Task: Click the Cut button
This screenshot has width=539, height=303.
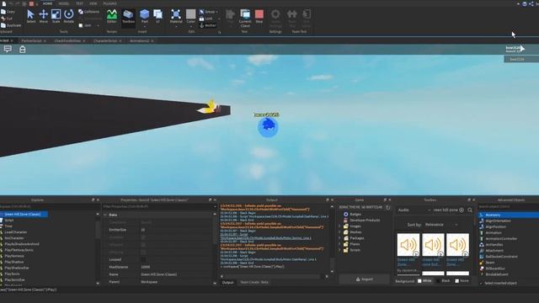Action: [x=7, y=19]
